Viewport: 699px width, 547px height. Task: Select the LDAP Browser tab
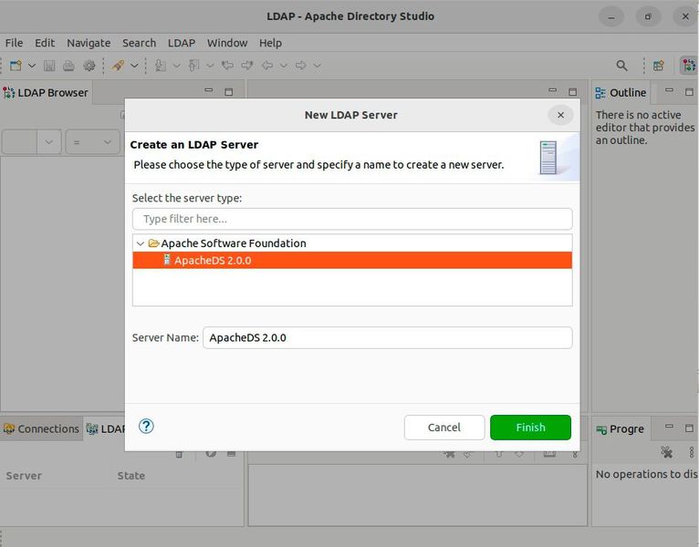click(46, 93)
